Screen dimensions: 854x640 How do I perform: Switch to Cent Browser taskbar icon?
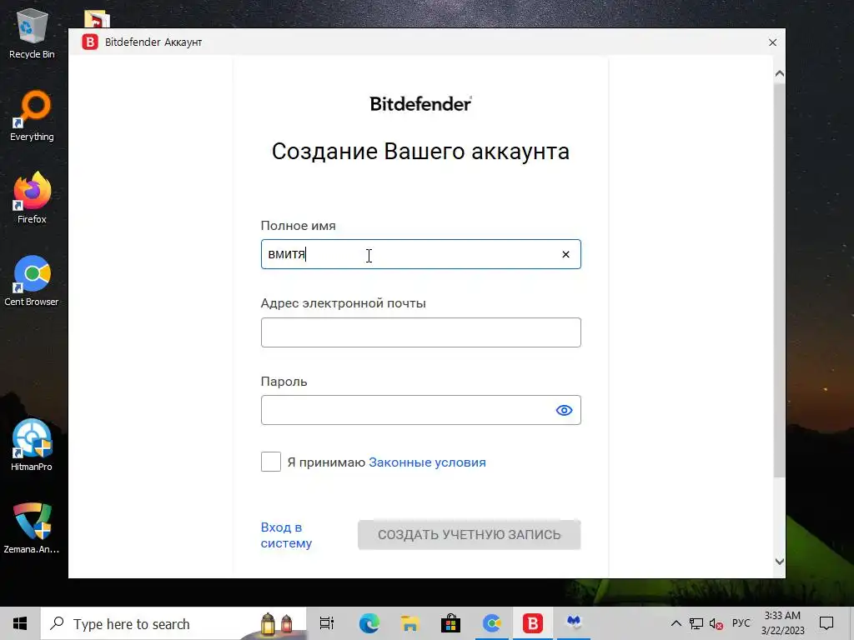492,623
